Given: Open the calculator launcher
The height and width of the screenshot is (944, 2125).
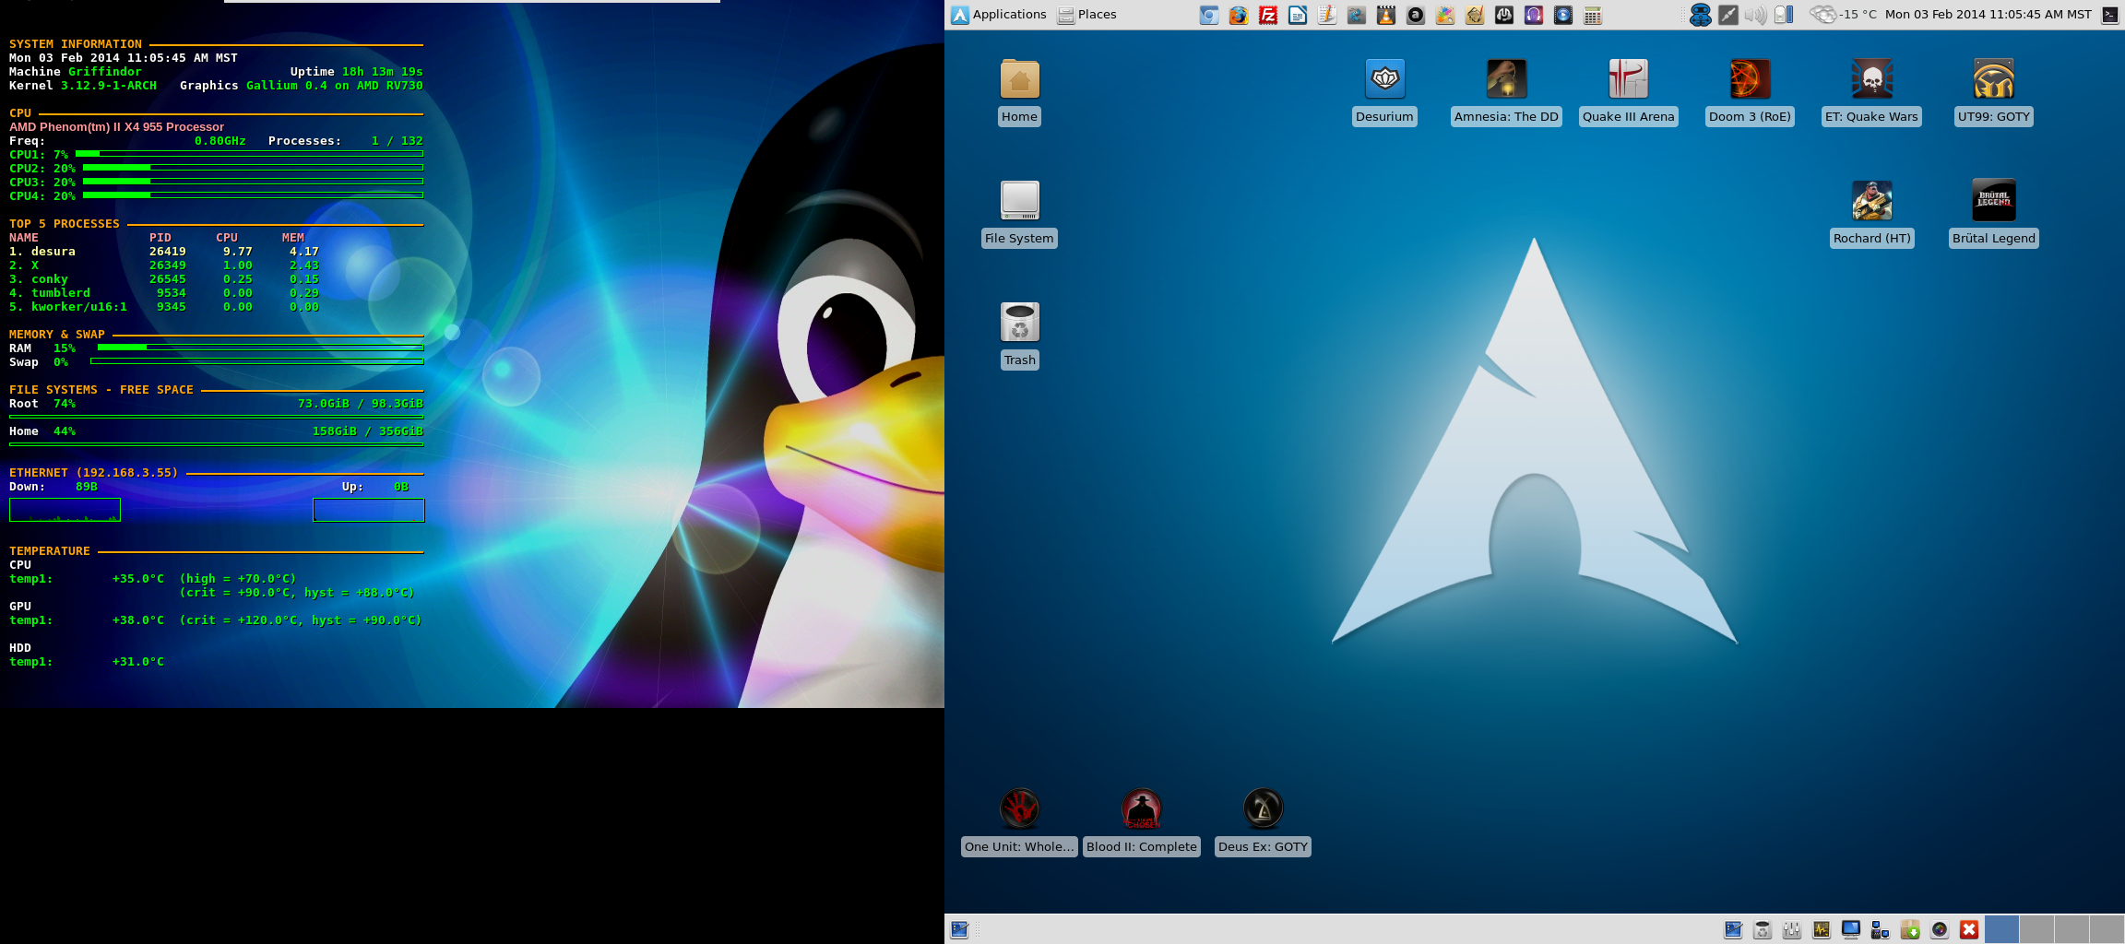Looking at the screenshot, I should tap(1593, 15).
